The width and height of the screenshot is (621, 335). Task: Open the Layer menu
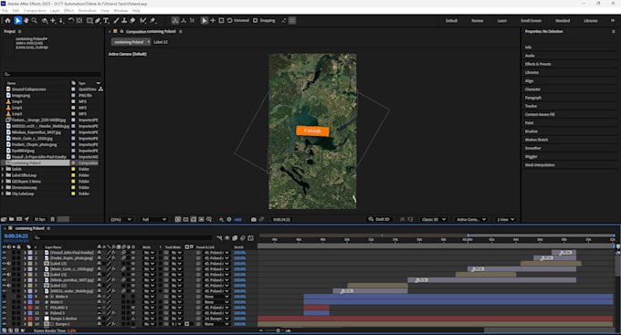tap(55, 11)
